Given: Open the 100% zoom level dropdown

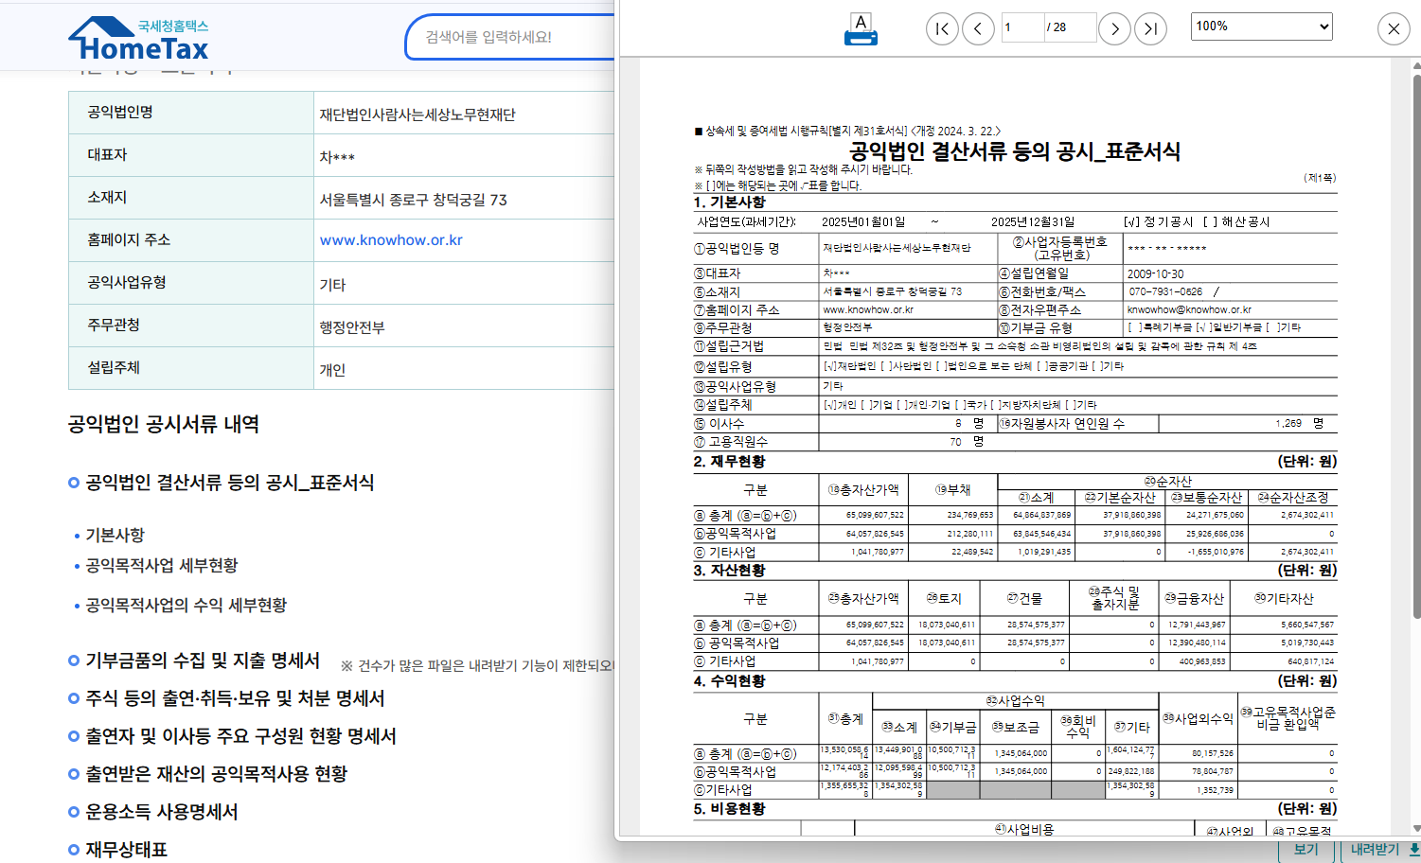Looking at the screenshot, I should [1261, 26].
